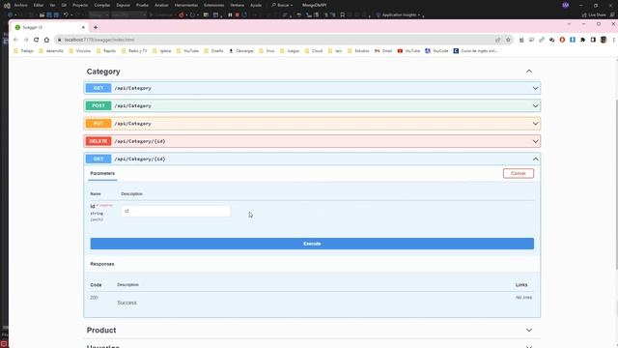The image size is (618, 348).
Task: Click Visual Studio pause debugging icon
Action: pyautogui.click(x=230, y=15)
